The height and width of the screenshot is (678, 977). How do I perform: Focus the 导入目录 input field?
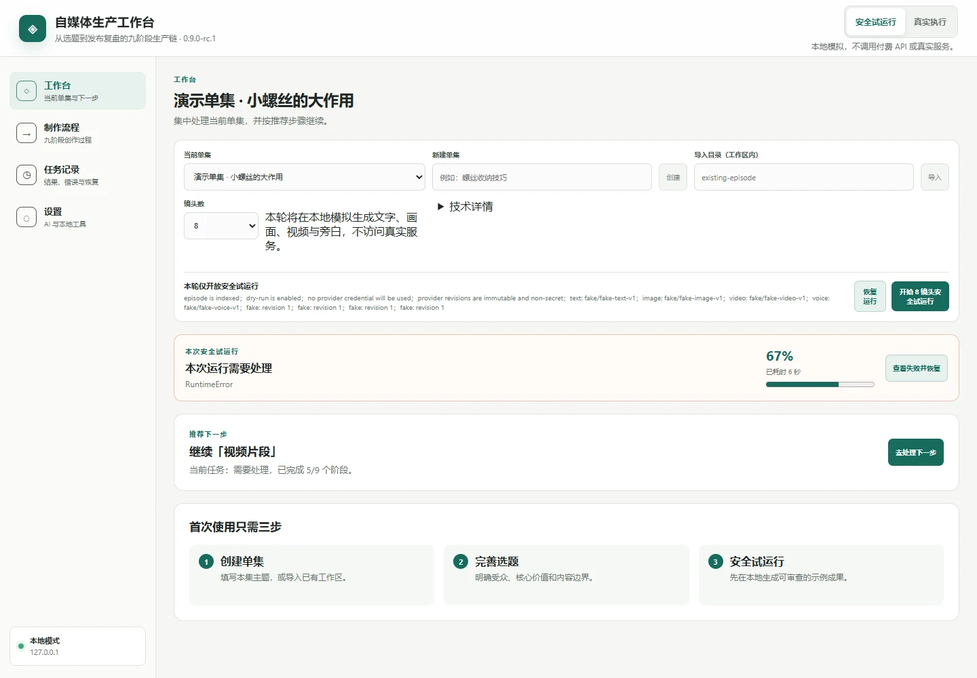click(804, 177)
